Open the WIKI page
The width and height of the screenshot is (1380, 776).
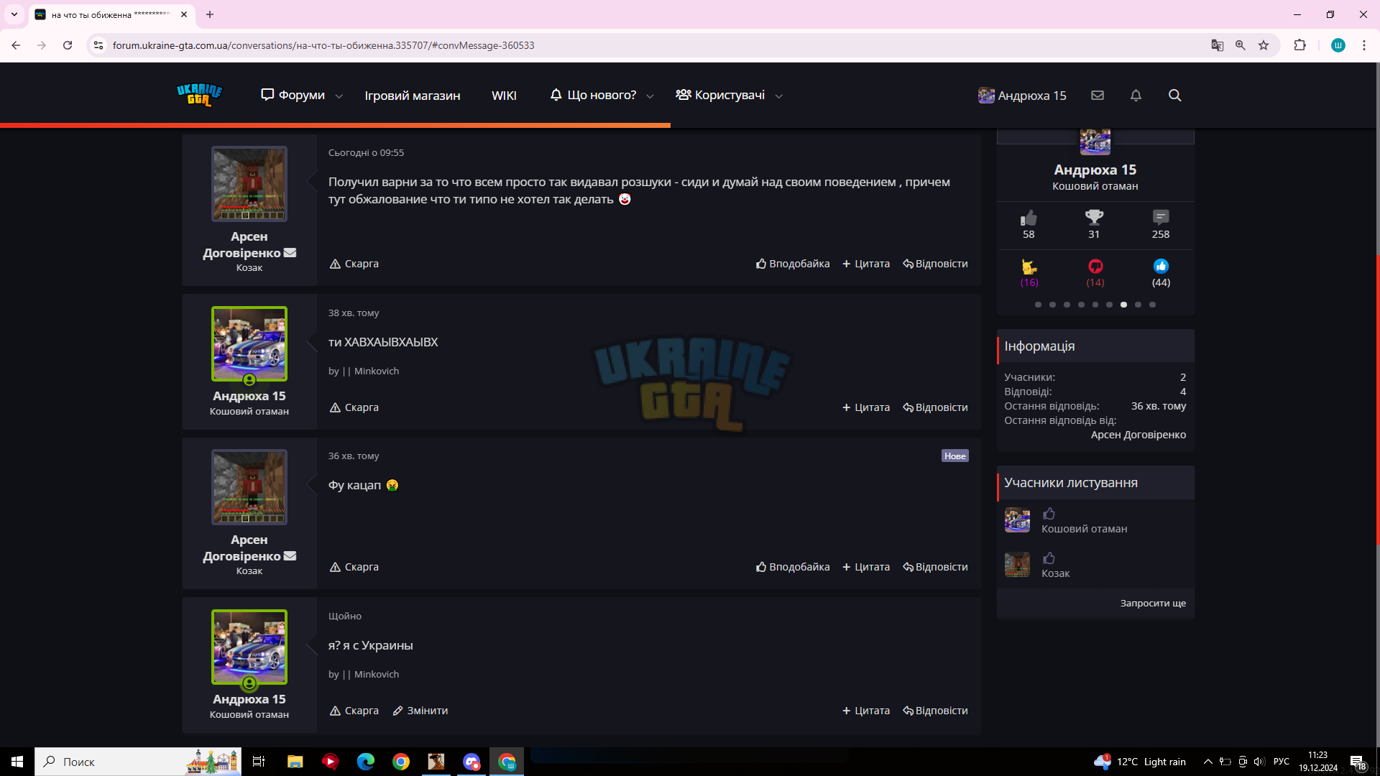(x=504, y=96)
